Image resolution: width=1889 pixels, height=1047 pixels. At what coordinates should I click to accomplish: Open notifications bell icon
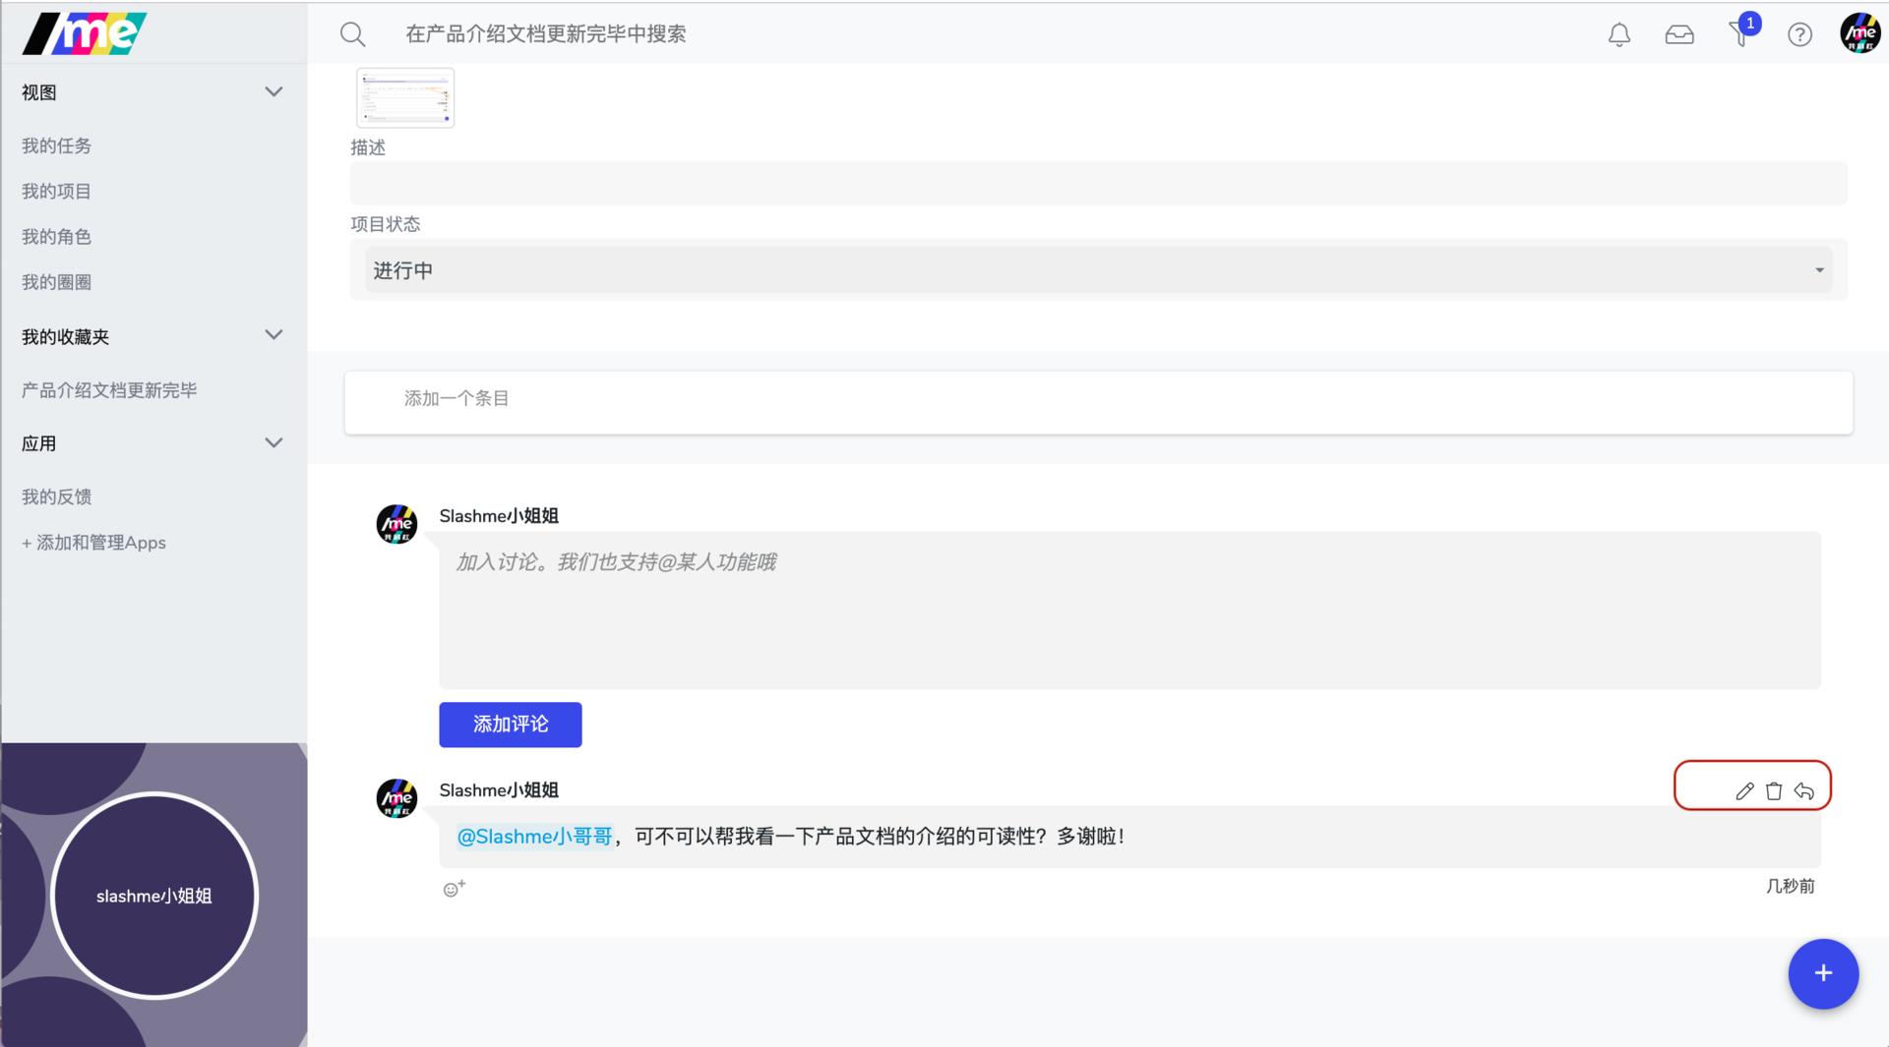(x=1618, y=34)
